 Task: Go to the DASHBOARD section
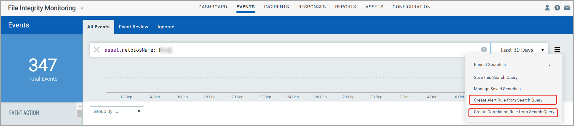point(213,7)
